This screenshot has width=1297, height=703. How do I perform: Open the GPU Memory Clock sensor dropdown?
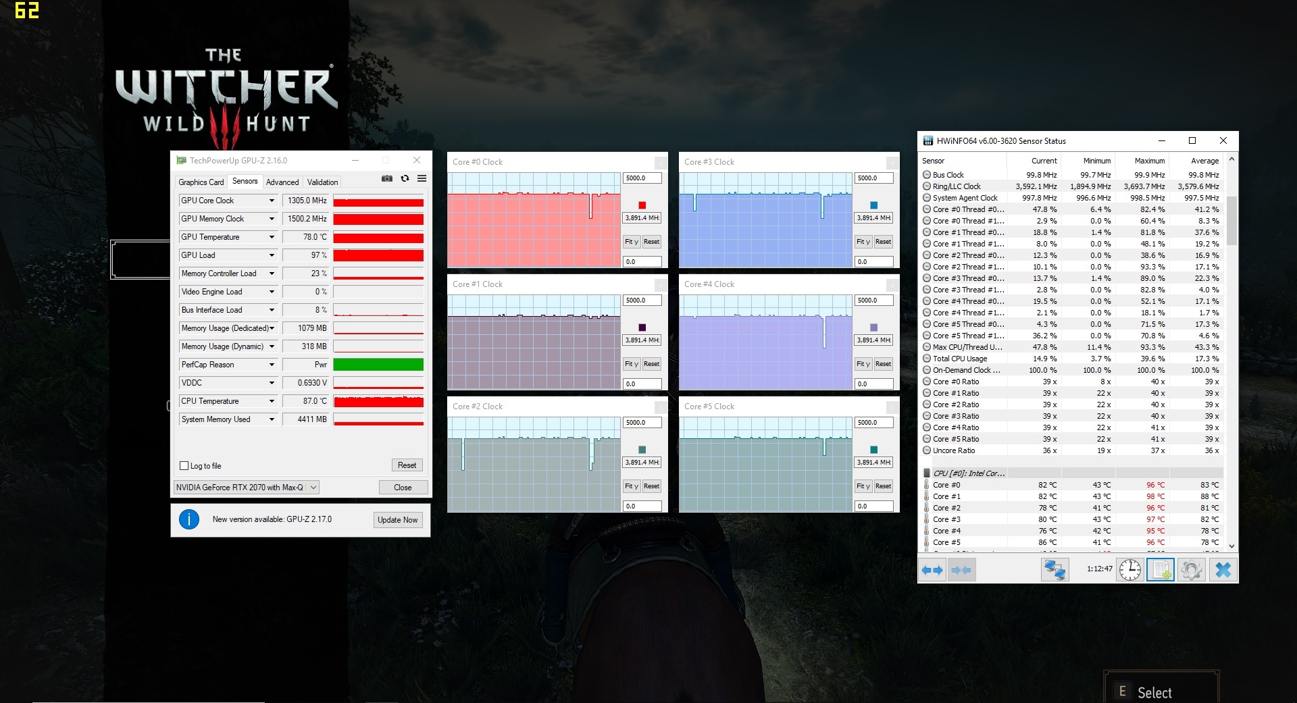pos(272,219)
